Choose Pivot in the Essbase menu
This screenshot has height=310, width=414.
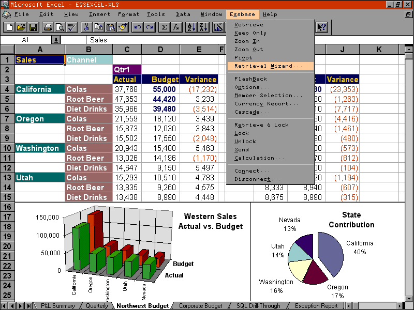click(x=271, y=57)
